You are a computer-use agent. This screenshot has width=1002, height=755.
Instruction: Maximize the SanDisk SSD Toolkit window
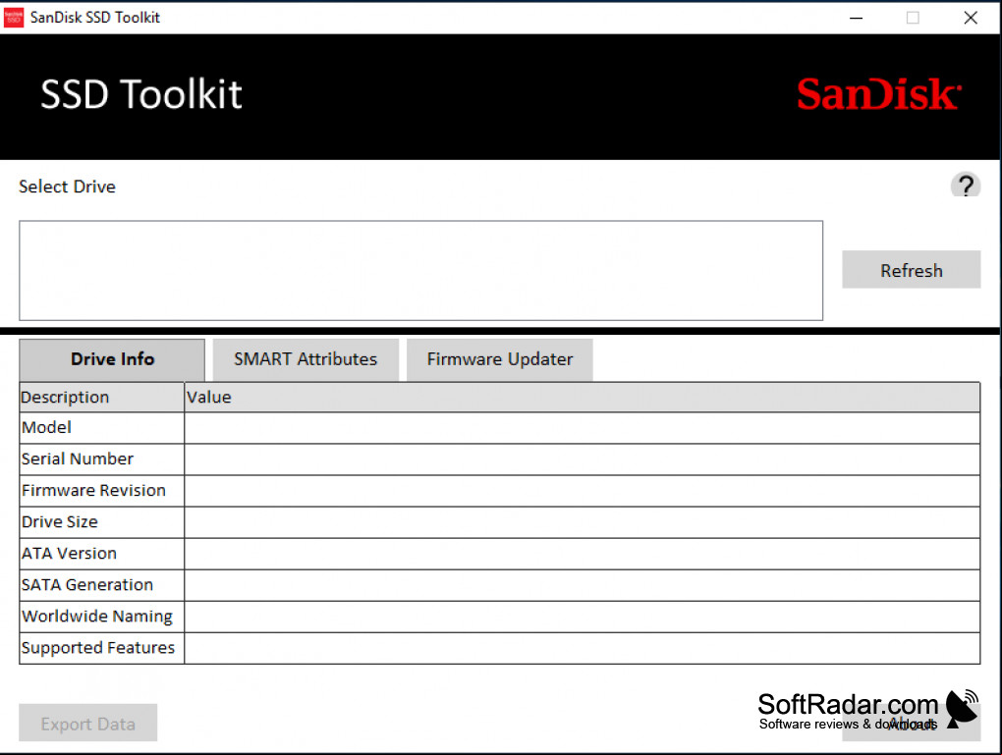point(913,18)
